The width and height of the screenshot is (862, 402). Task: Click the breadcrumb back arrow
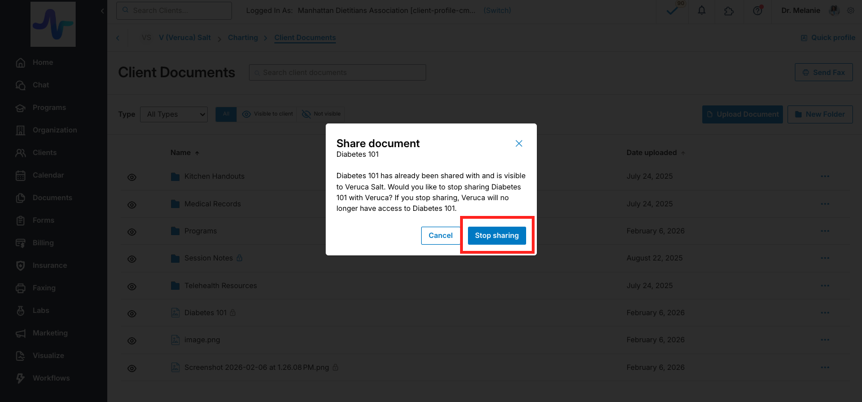pos(117,38)
